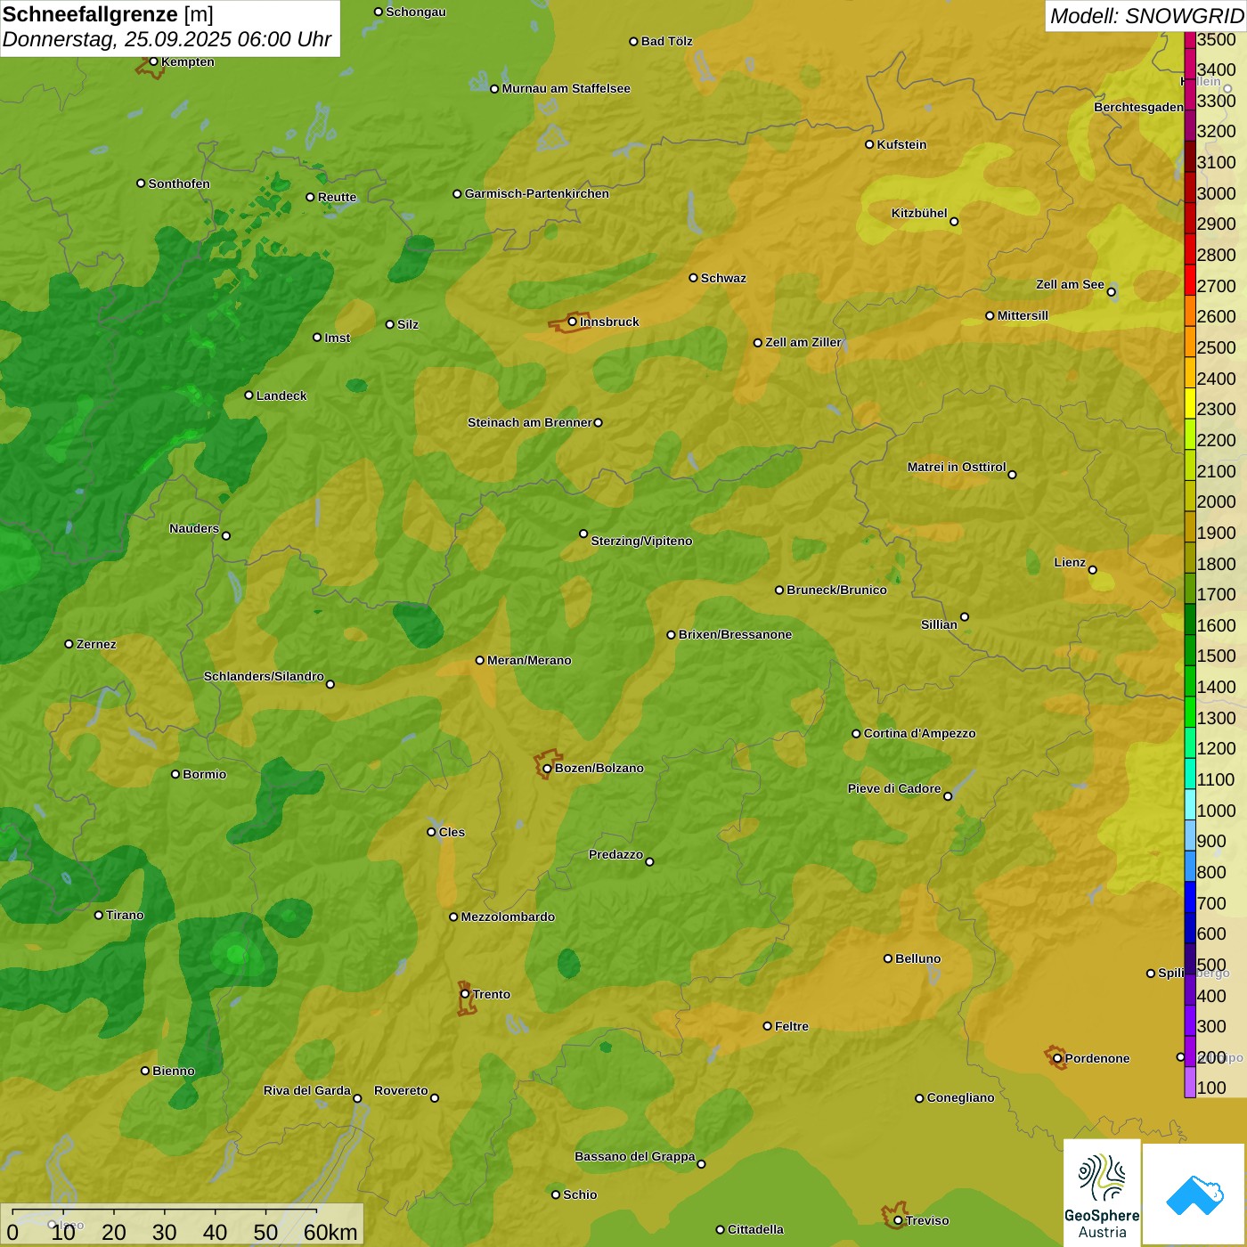Click the Modell: SNOWGRID label
The height and width of the screenshot is (1247, 1247).
point(1145,16)
